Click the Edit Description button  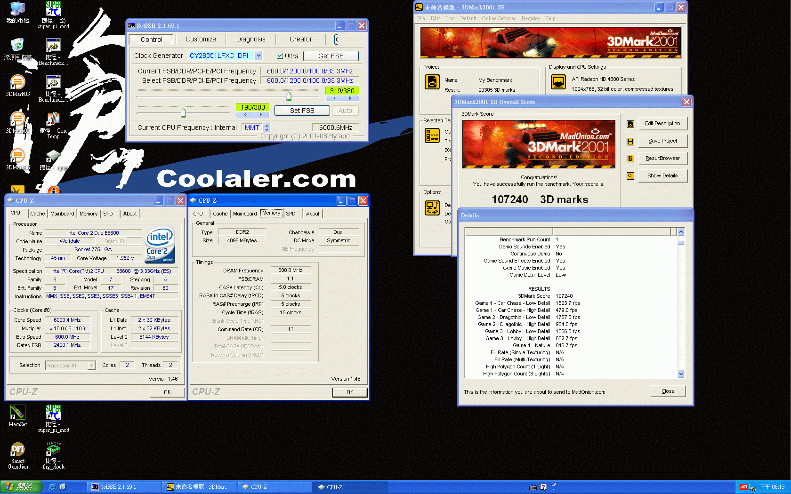click(662, 124)
